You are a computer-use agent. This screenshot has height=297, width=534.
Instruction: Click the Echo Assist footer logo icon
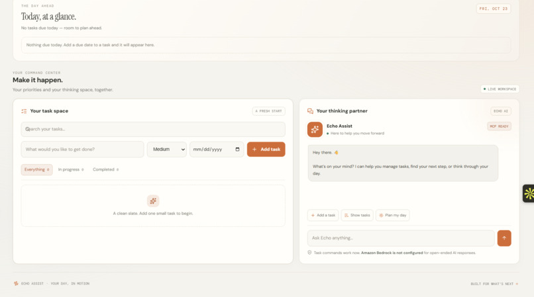point(16,283)
